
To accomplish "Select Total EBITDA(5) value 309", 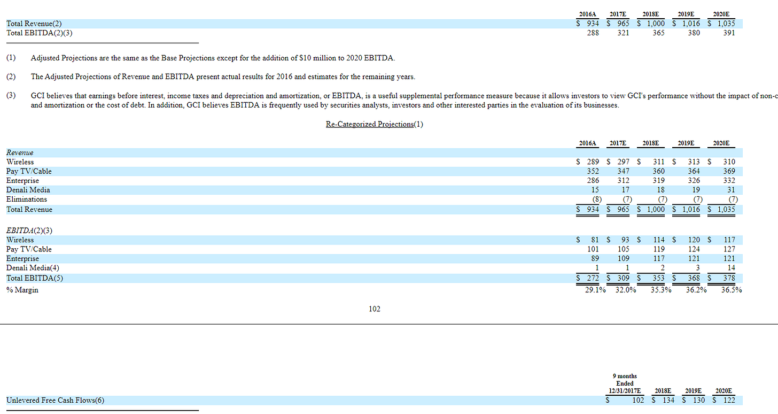I will 623,278.
